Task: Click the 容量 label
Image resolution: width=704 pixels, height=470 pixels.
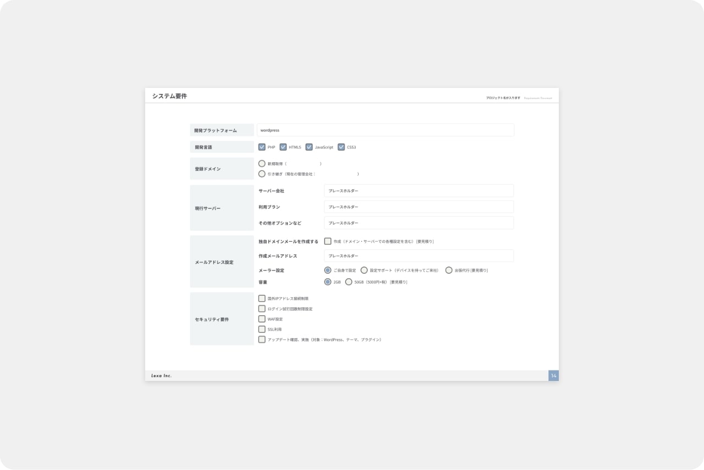Action: tap(263, 281)
